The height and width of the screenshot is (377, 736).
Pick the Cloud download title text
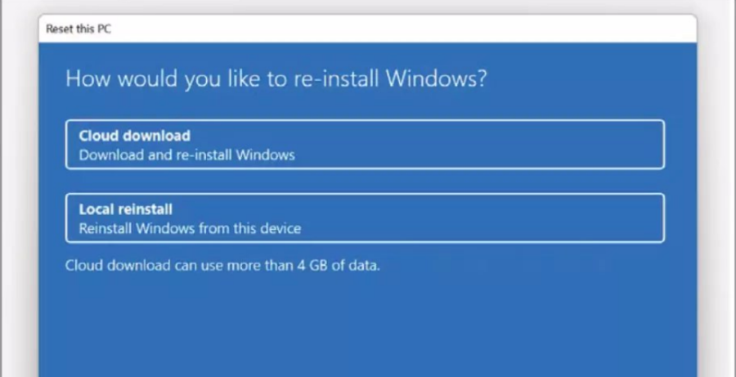click(x=134, y=136)
